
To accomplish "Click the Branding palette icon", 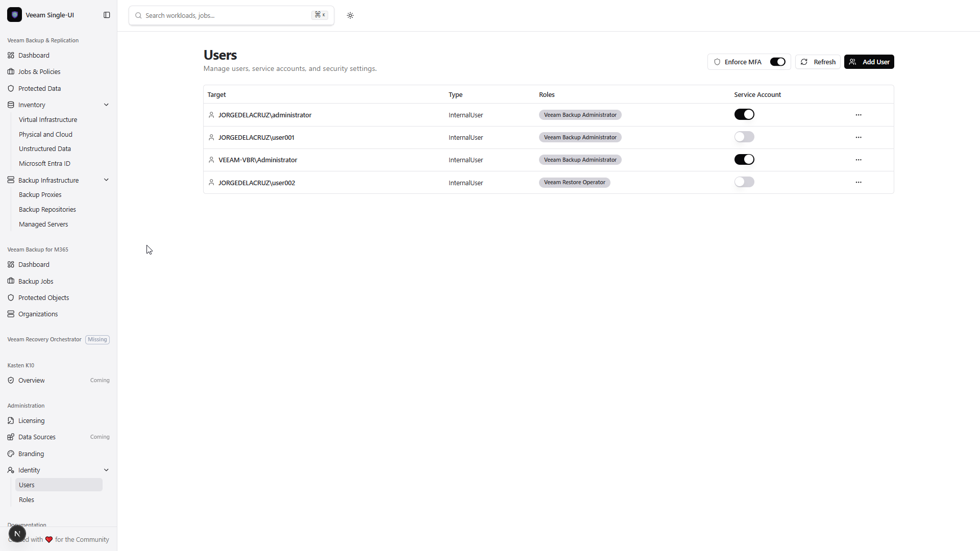I will coord(11,454).
